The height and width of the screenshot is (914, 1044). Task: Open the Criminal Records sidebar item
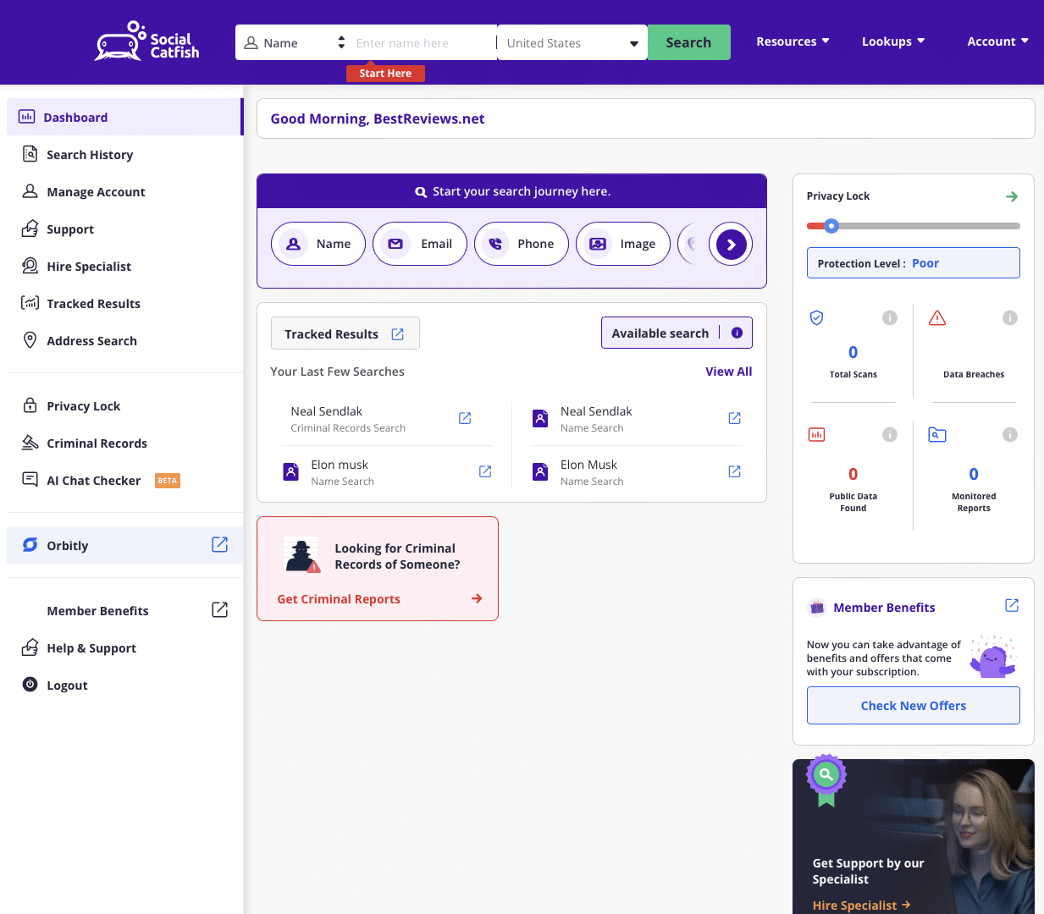95,443
